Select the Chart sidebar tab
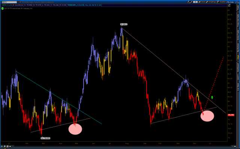Image resolution: width=240 pixels, height=149 pixels. click(x=238, y=57)
